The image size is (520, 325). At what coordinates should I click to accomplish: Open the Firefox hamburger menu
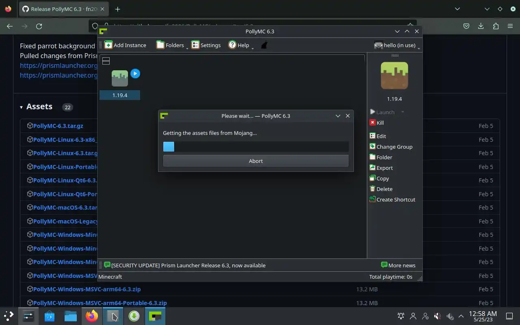click(x=510, y=26)
